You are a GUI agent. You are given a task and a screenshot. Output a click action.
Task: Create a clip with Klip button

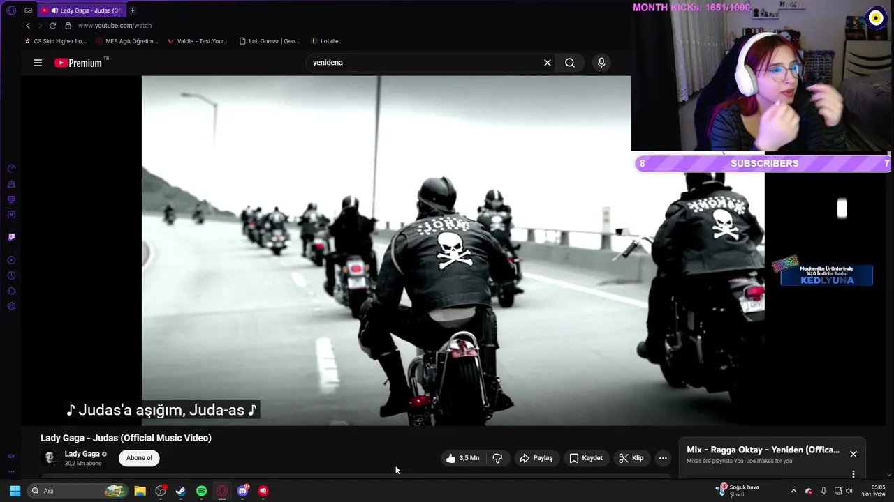coord(631,458)
